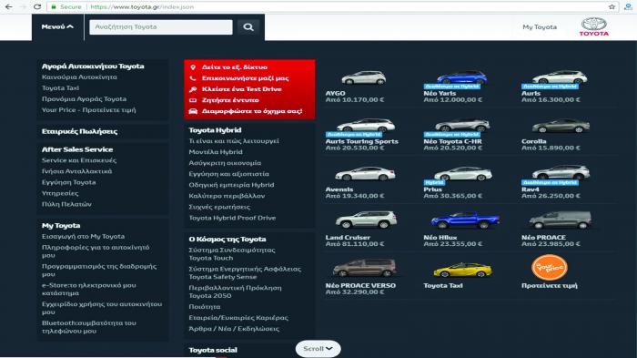Open Εταιρικές Πωλήσεις section
This screenshot has height=358, width=637.
(x=80, y=131)
